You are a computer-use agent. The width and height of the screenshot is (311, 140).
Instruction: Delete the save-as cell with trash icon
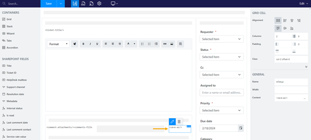[x=179, y=122]
